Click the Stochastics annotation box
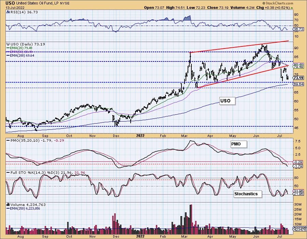Viewport: 307px width, 239px height. pos(248,194)
